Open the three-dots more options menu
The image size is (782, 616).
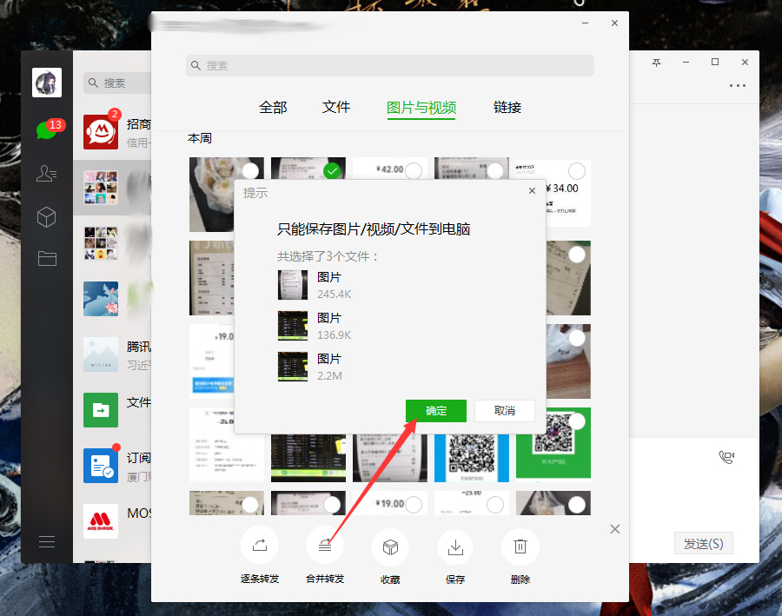pyautogui.click(x=738, y=85)
